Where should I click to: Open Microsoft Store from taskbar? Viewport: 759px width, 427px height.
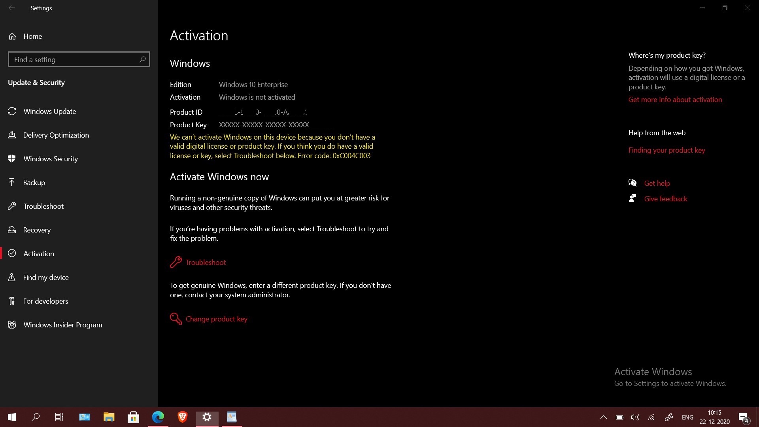(x=133, y=417)
